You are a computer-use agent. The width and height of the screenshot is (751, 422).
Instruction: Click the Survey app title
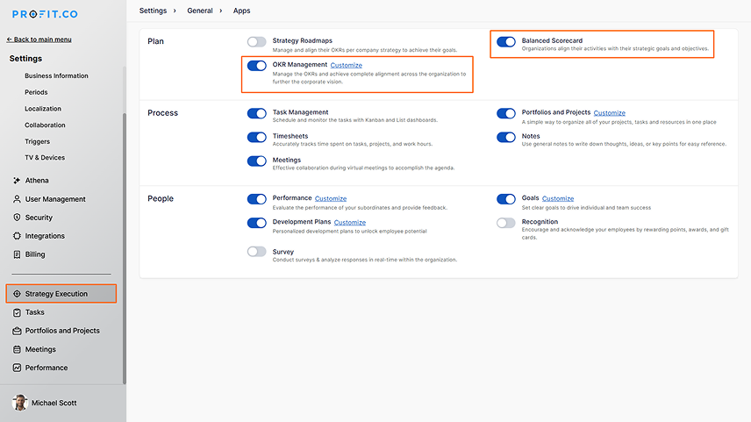tap(283, 252)
